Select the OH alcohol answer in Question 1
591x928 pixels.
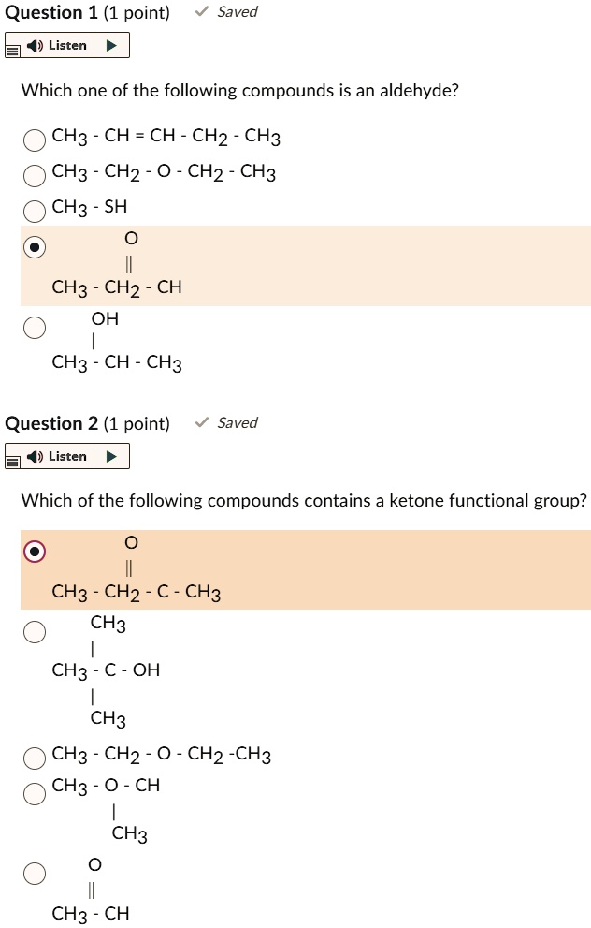click(35, 328)
